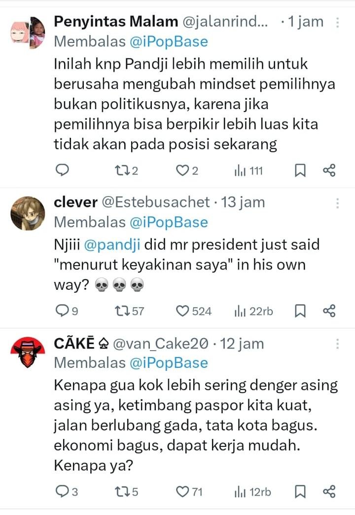Viewport: 355px width, 515px height.
Task: Bookmark the tweet from @van_Cake20
Action: tap(300, 491)
